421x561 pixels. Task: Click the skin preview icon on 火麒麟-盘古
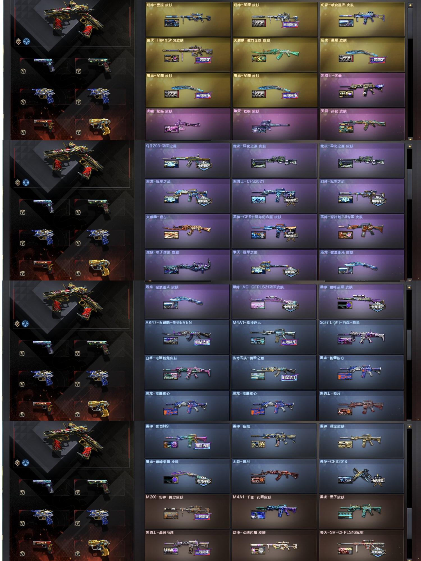[171, 235]
